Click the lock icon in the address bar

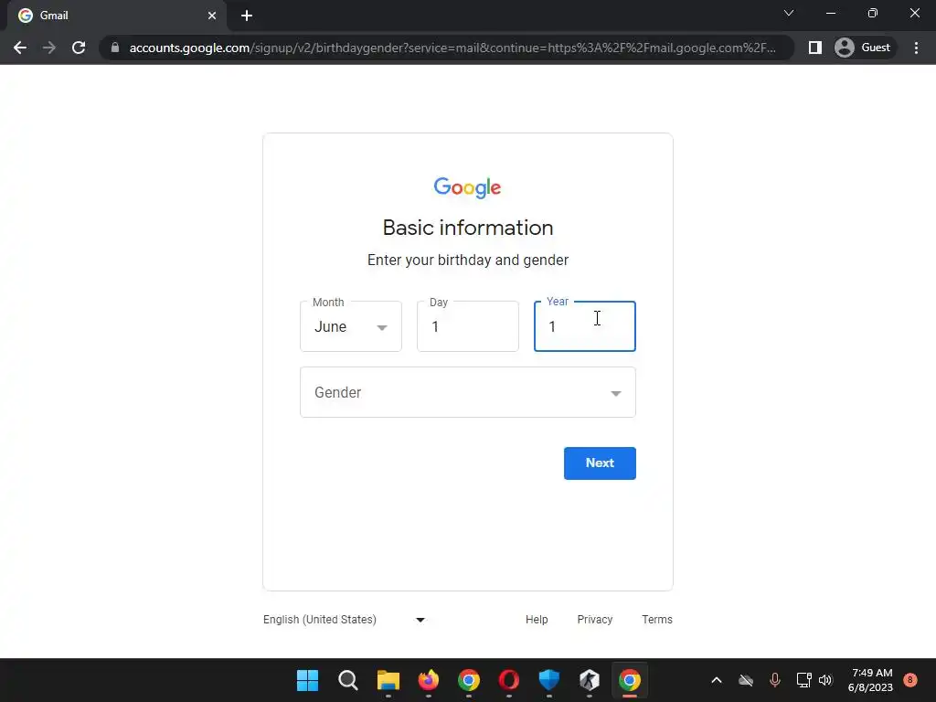click(x=115, y=48)
